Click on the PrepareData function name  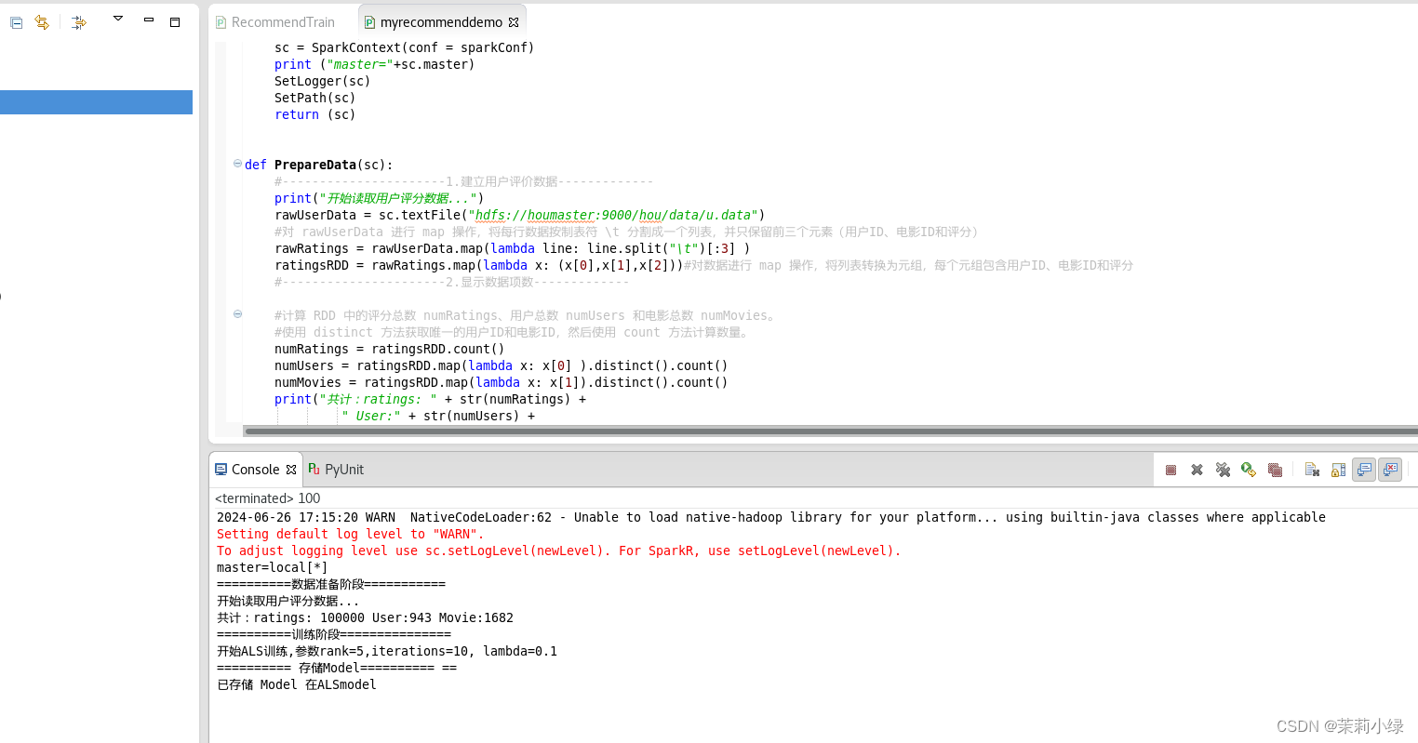[314, 165]
